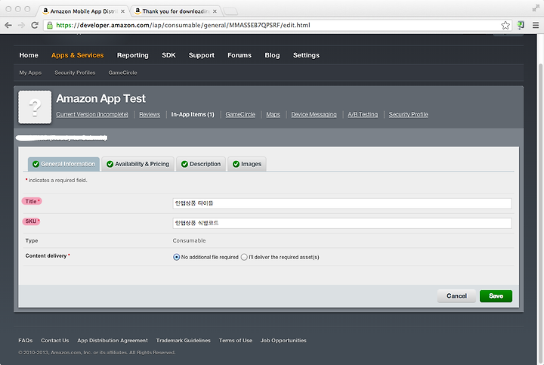This screenshot has width=544, height=365.
Task: Open the Settings section
Action: tap(306, 55)
